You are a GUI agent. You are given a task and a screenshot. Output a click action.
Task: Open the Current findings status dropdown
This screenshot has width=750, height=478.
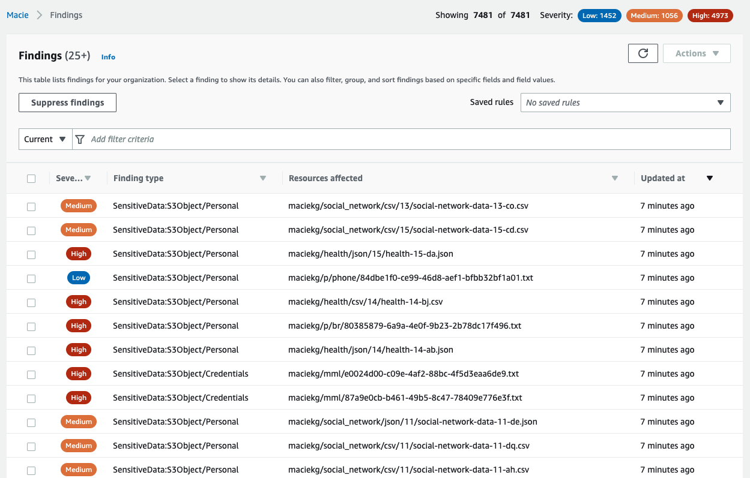pyautogui.click(x=45, y=139)
